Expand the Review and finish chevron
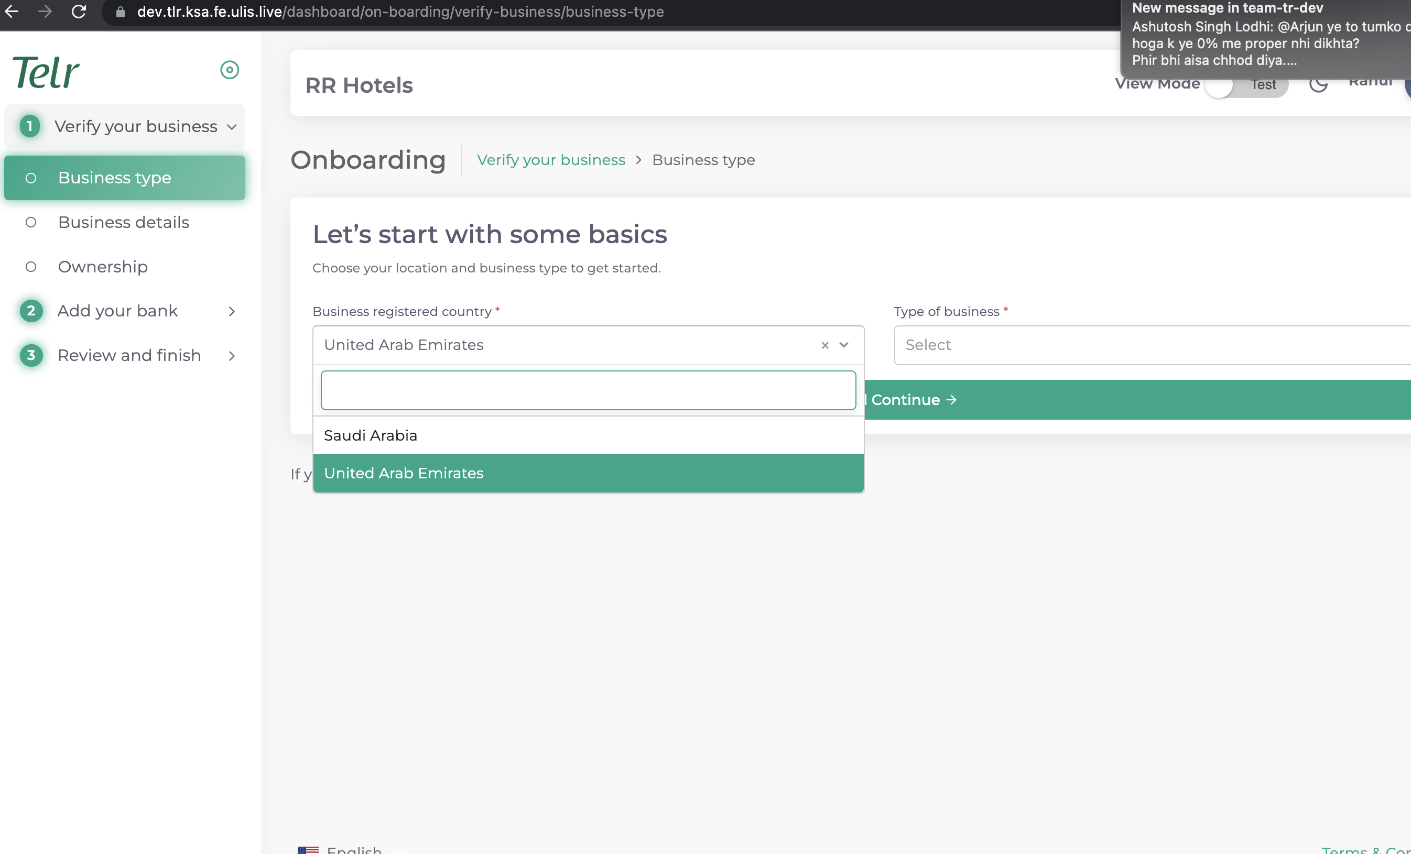The width and height of the screenshot is (1411, 854). (231, 356)
